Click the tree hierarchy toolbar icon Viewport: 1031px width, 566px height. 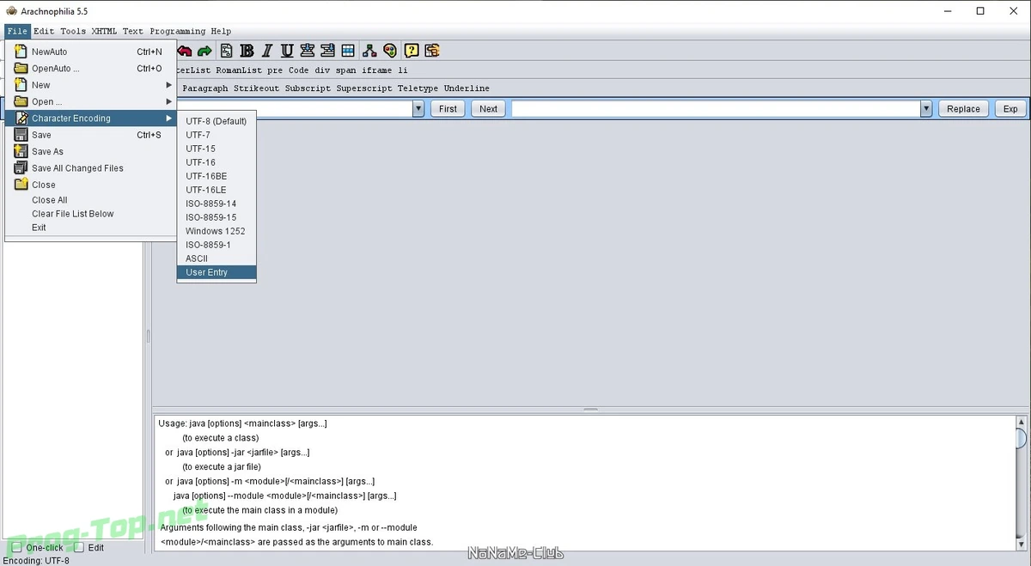tap(369, 51)
